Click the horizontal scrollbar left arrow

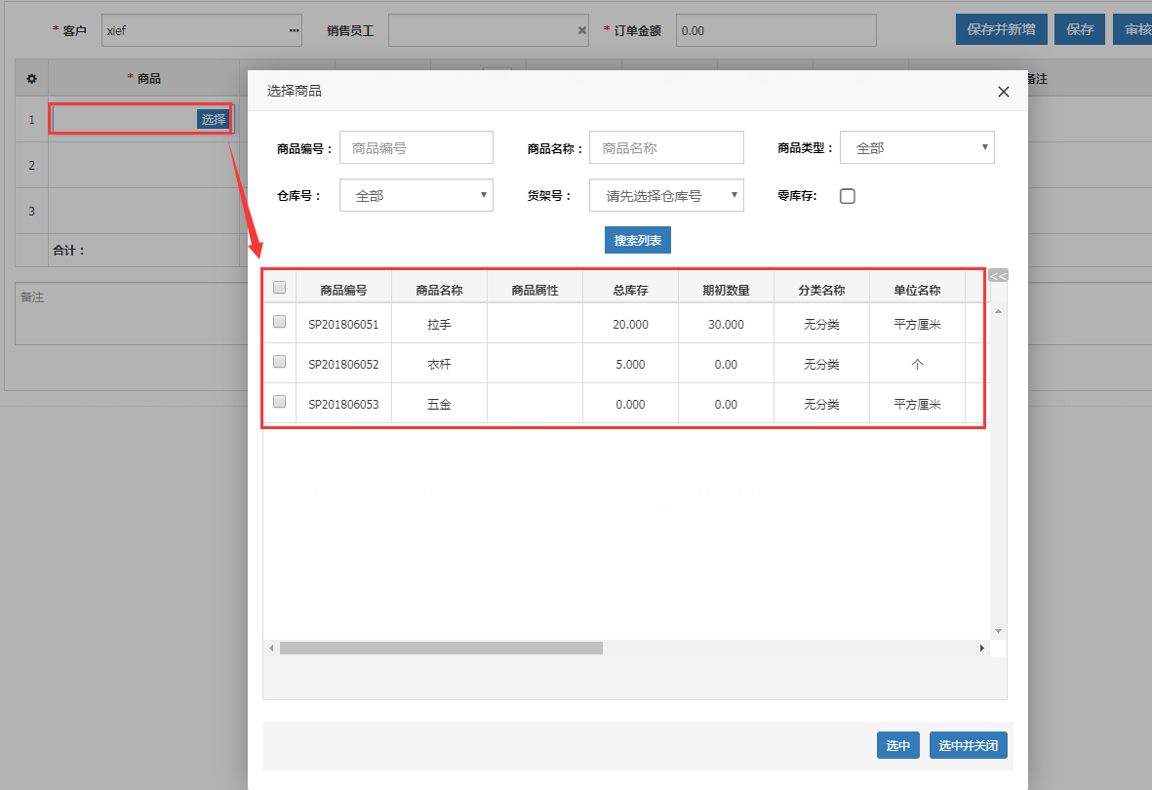(271, 649)
